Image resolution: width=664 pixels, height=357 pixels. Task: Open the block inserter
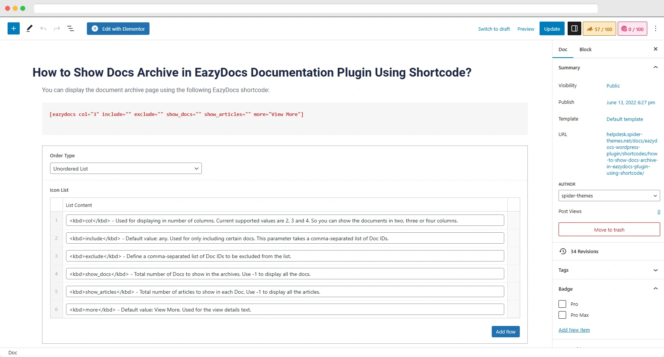coord(13,28)
